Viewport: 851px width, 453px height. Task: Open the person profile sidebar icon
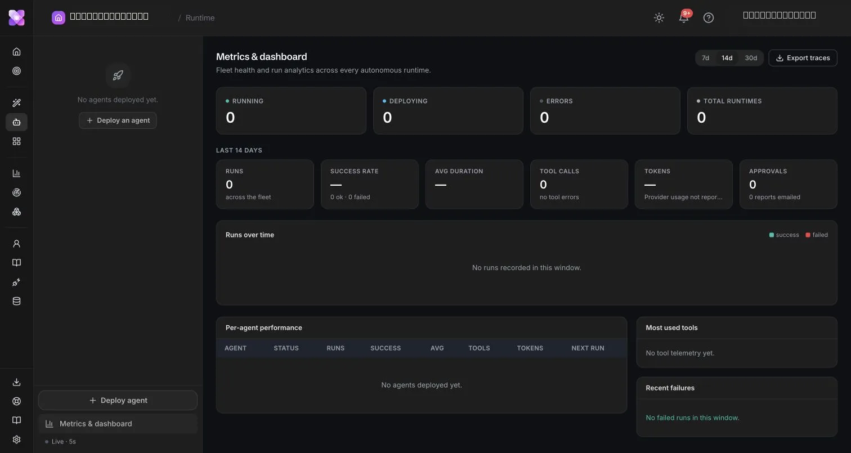(16, 244)
